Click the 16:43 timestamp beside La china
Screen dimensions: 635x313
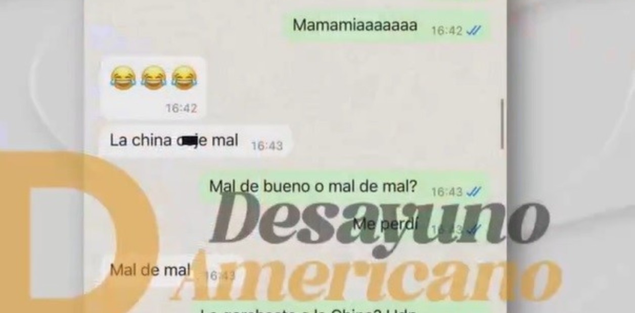(x=267, y=146)
